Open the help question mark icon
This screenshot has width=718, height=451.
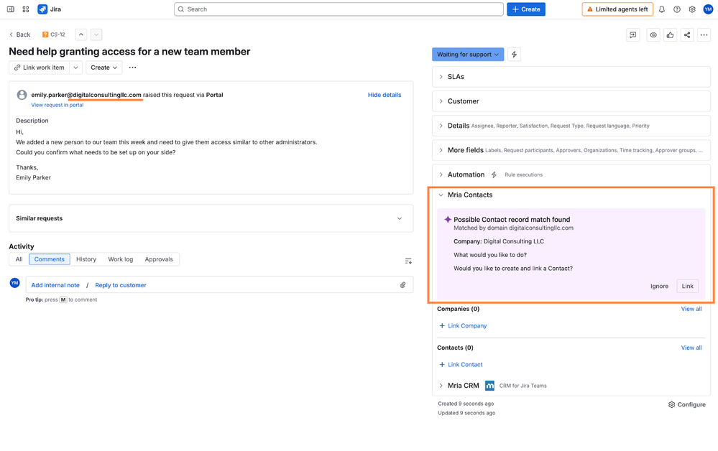pos(677,9)
